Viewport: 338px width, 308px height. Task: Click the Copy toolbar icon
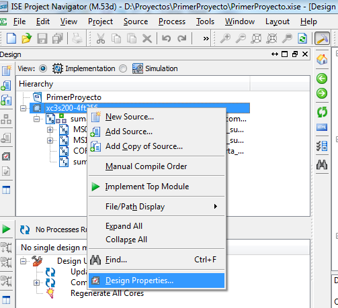pyautogui.click(x=116, y=38)
